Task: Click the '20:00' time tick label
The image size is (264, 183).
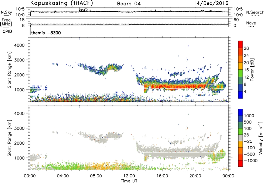Action: point(195,176)
